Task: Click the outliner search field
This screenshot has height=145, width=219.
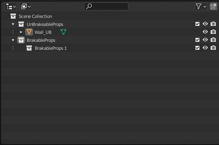Action: pyautogui.click(x=106, y=6)
